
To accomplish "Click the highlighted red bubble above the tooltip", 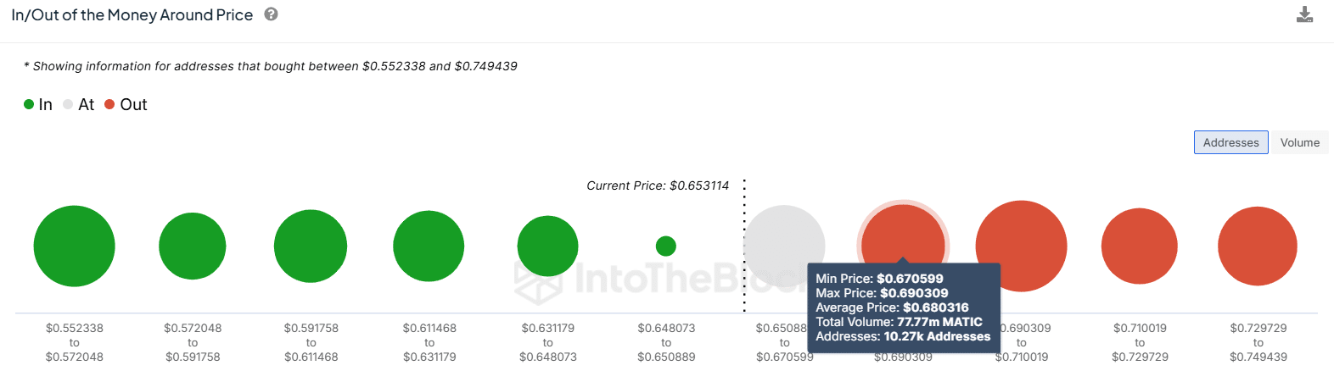I will pos(903,233).
